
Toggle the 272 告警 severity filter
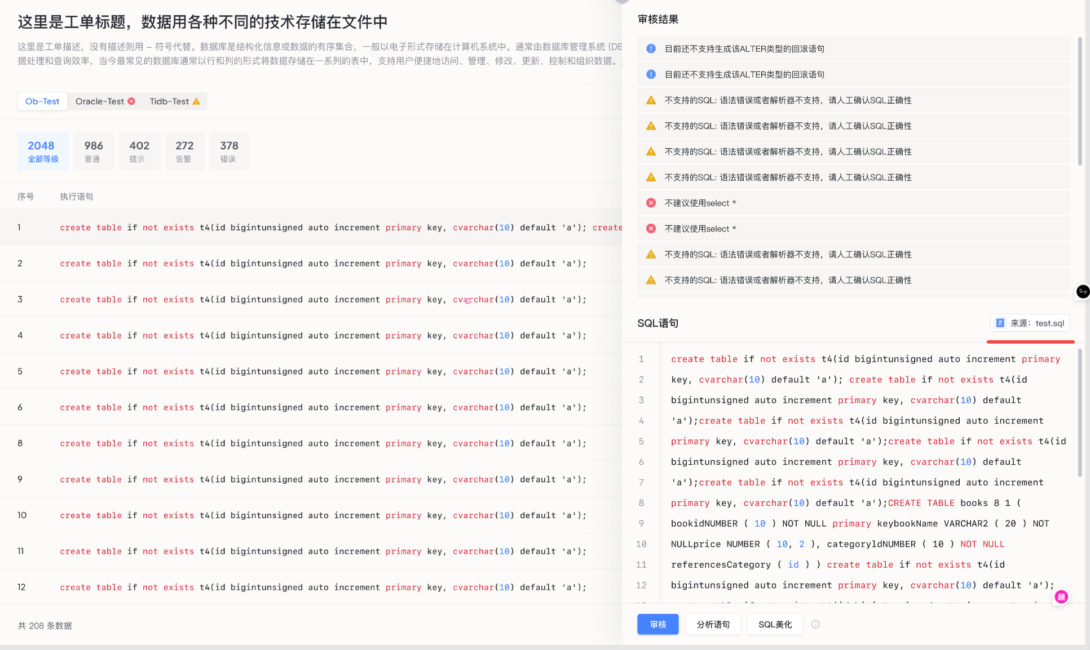pos(184,151)
